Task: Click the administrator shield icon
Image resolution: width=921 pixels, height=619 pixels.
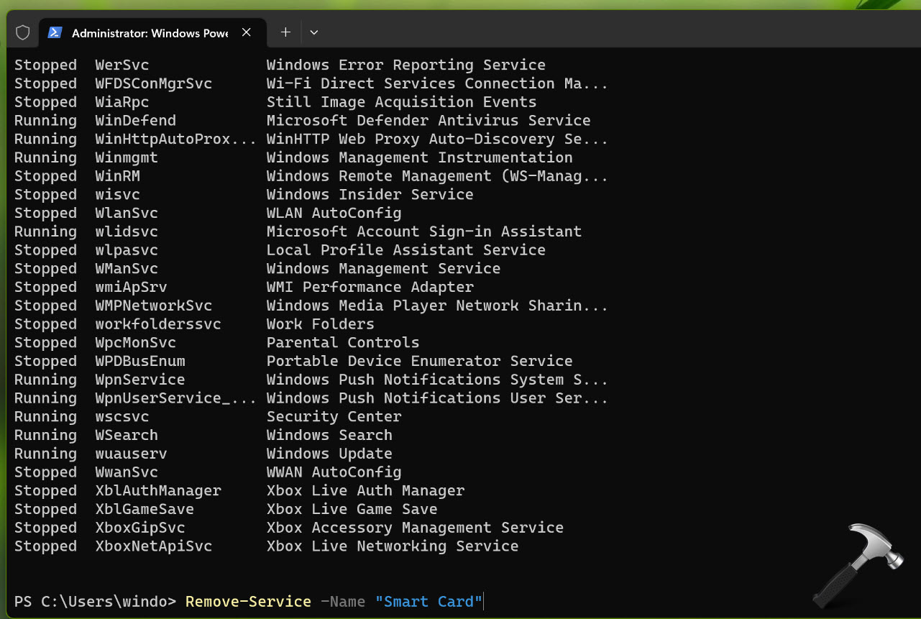Action: click(x=23, y=32)
